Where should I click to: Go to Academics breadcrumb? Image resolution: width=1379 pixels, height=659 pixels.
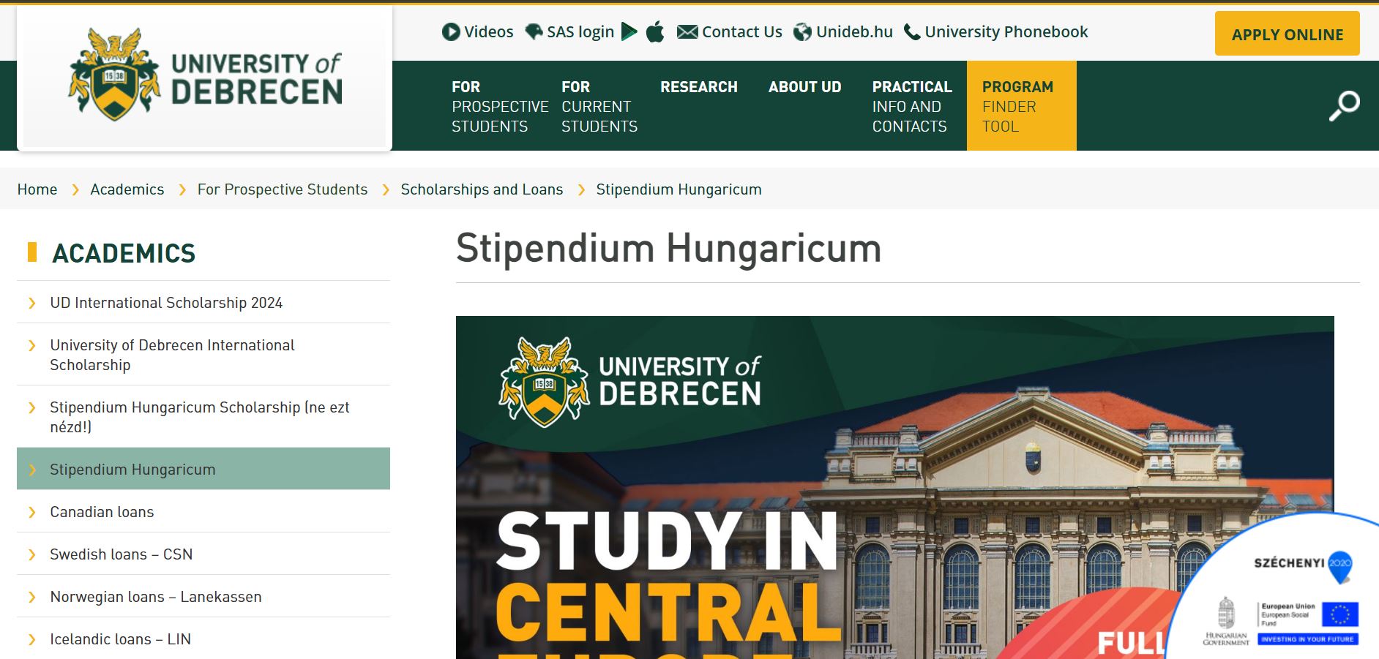pos(127,189)
